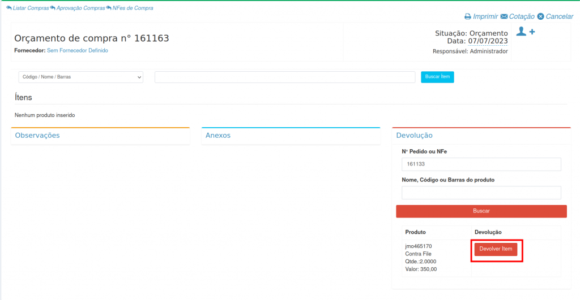Click the arrow icon beside Aprovação Compras

tap(53, 8)
